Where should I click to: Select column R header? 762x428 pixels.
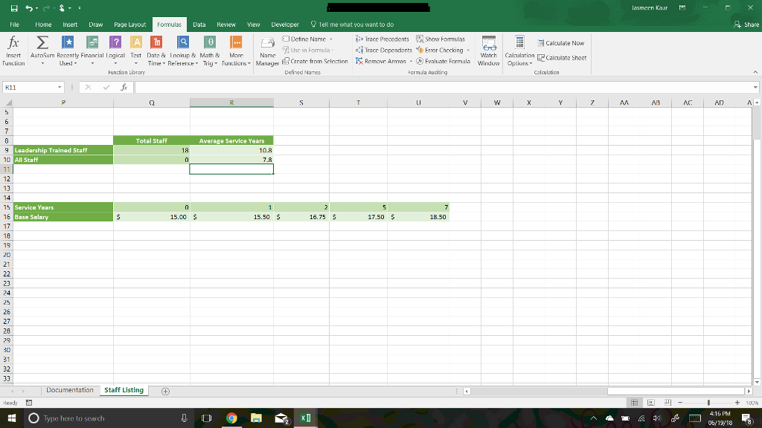coord(231,103)
